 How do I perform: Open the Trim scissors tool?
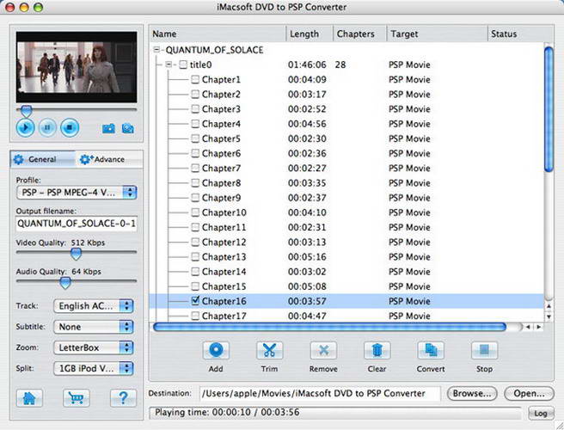[x=269, y=350]
